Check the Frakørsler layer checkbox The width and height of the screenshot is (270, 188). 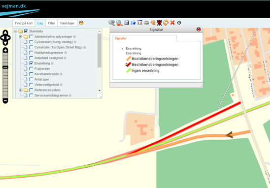(x=31, y=68)
